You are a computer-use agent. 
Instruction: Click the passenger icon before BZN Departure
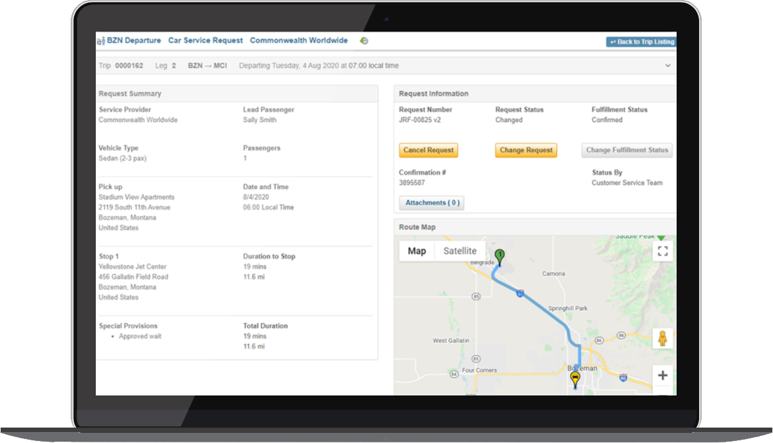tap(101, 41)
